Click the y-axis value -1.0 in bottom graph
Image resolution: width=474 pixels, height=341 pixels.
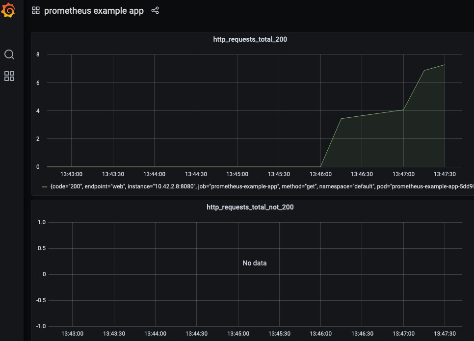[41, 326]
